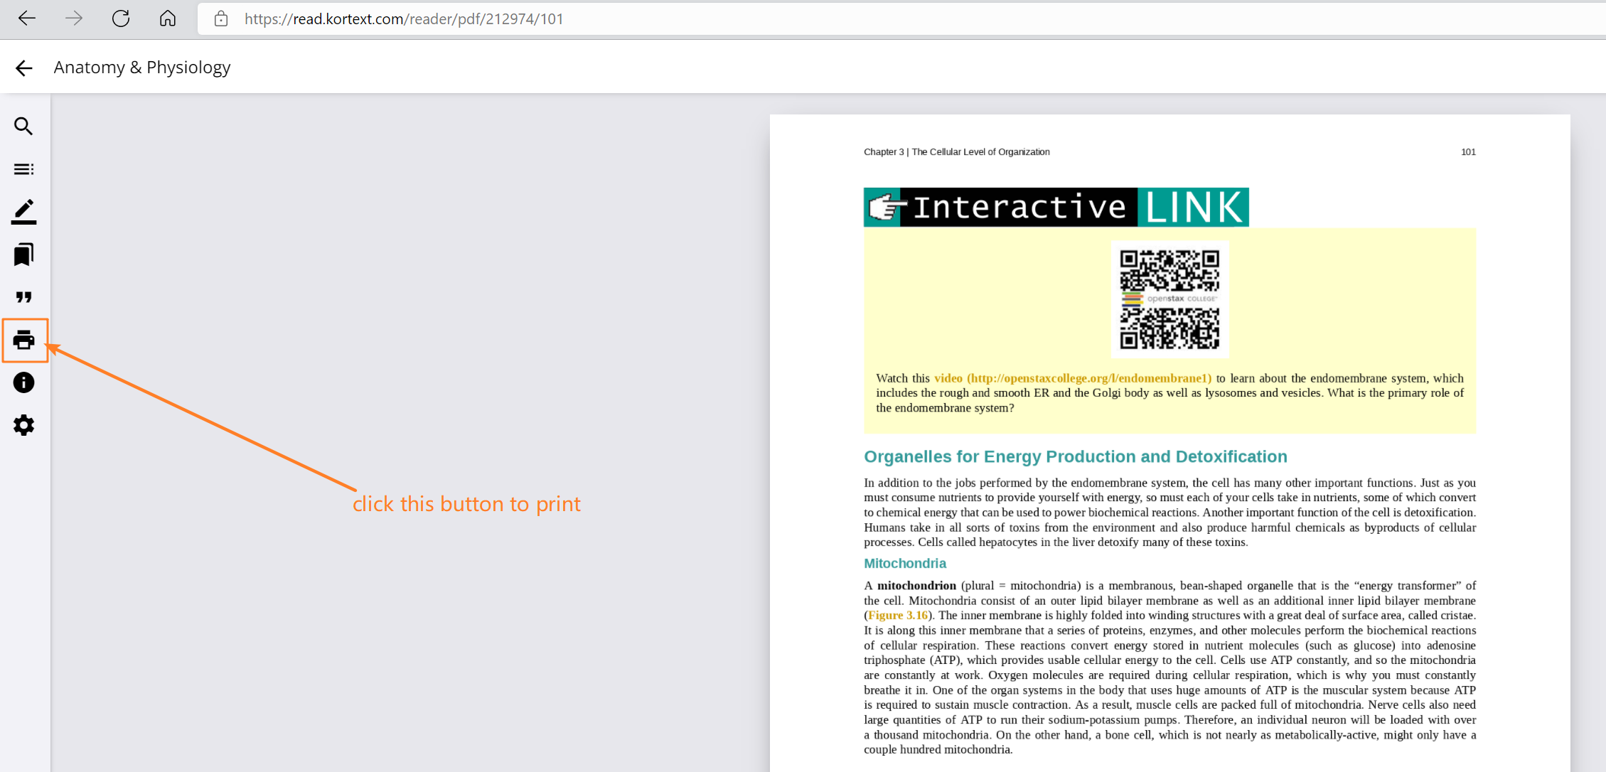Open the reader settings gear
The width and height of the screenshot is (1606, 772).
(23, 425)
